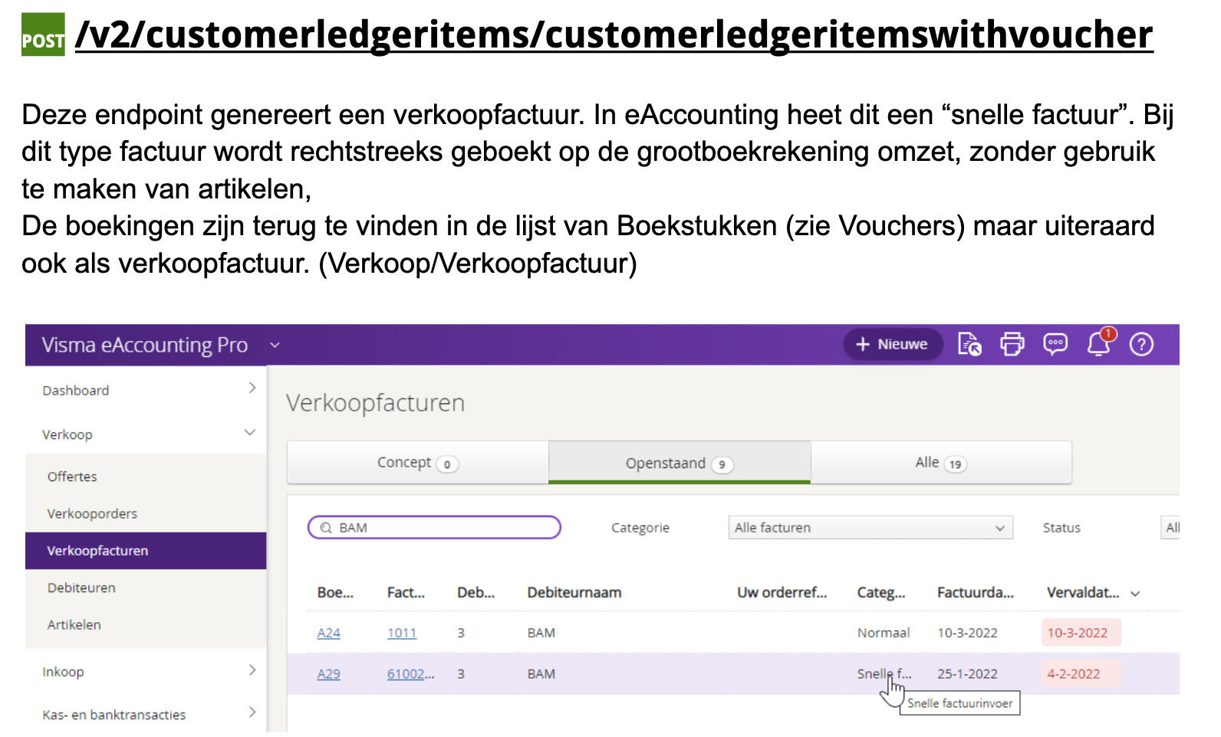
Task: Click the Categ... column header
Action: pyautogui.click(x=881, y=592)
